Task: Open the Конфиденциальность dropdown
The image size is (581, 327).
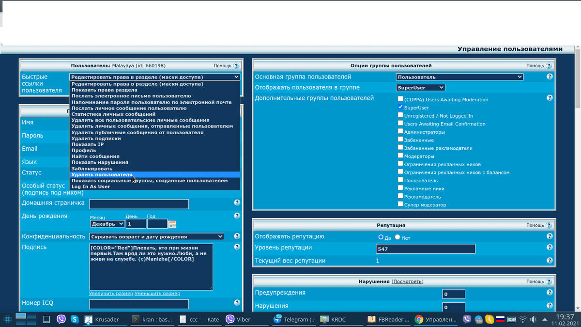Action: pyautogui.click(x=156, y=236)
